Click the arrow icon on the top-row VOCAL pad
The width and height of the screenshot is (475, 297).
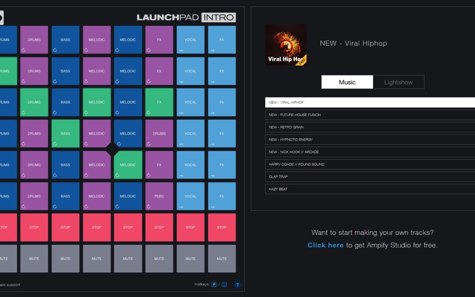[x=181, y=51]
